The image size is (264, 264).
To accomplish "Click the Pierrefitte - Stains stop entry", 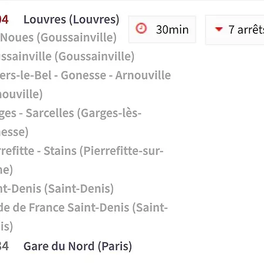I will click(x=82, y=151).
